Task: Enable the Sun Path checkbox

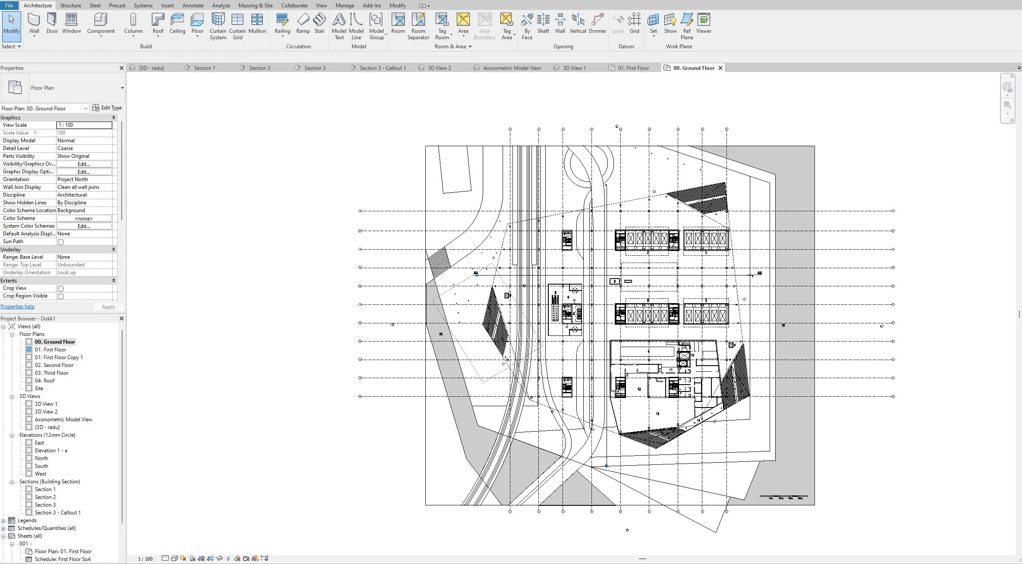Action: (60, 241)
